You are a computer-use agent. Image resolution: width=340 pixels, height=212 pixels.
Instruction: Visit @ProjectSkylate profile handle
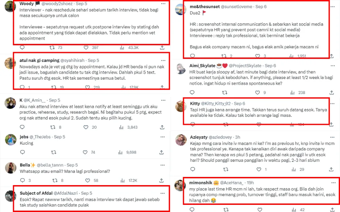[x=246, y=65]
